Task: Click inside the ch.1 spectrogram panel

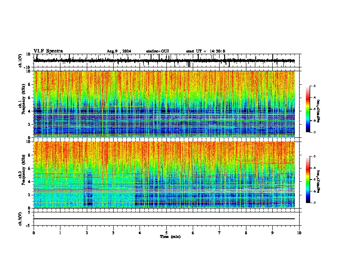Action: click(x=164, y=104)
